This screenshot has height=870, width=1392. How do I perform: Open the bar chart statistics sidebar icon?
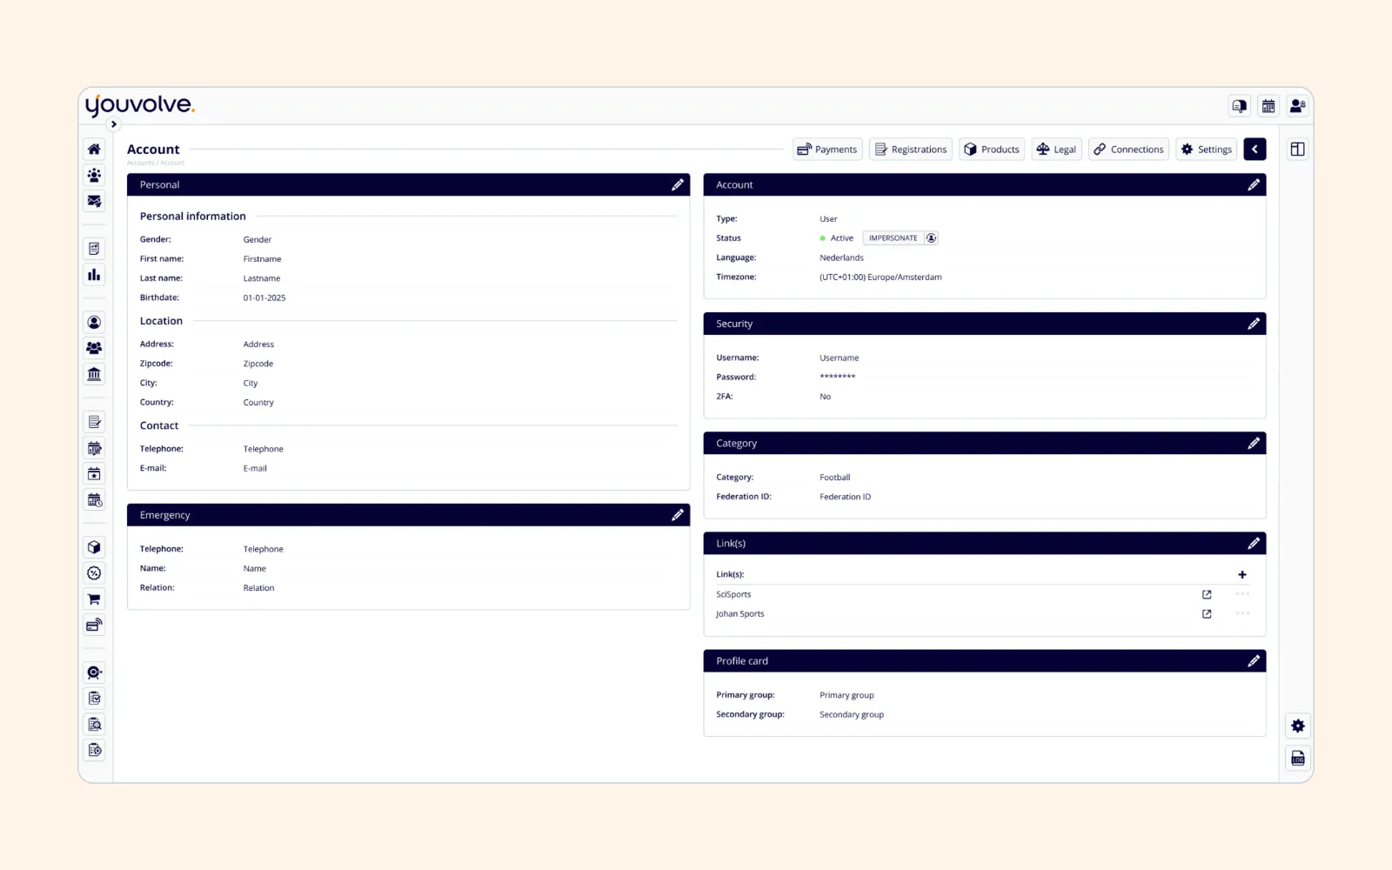[94, 275]
